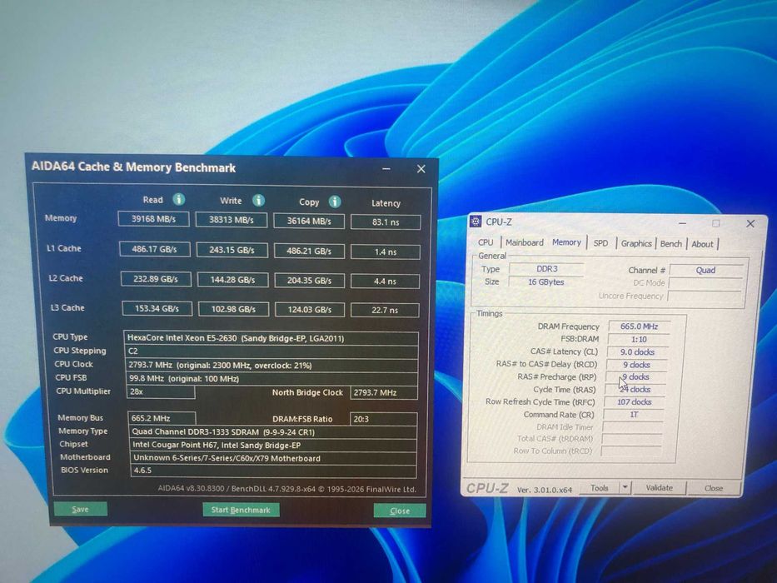Click the Command Rate value 1T in CPU-Z
The width and height of the screenshot is (777, 583).
tap(634, 415)
